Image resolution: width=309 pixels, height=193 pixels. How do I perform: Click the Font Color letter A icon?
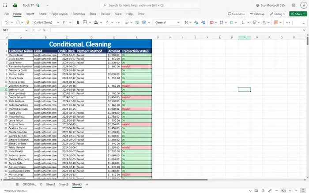(107, 22)
